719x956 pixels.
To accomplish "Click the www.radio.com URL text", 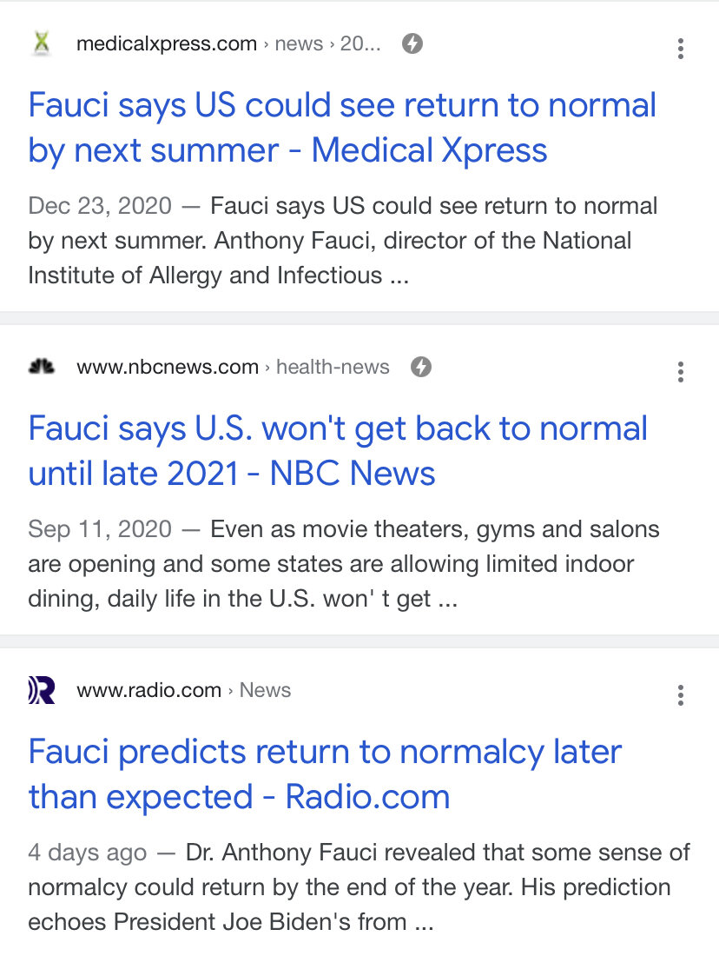I will pyautogui.click(x=148, y=690).
